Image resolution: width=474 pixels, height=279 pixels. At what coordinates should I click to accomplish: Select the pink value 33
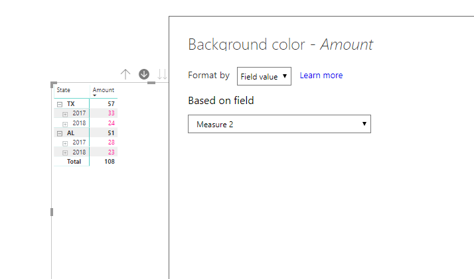[111, 113]
